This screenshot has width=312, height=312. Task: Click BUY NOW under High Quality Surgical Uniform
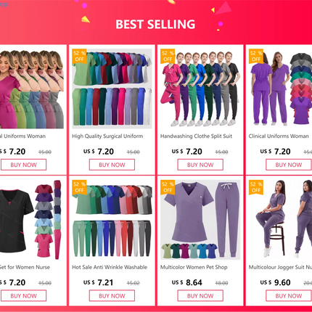click(x=112, y=165)
